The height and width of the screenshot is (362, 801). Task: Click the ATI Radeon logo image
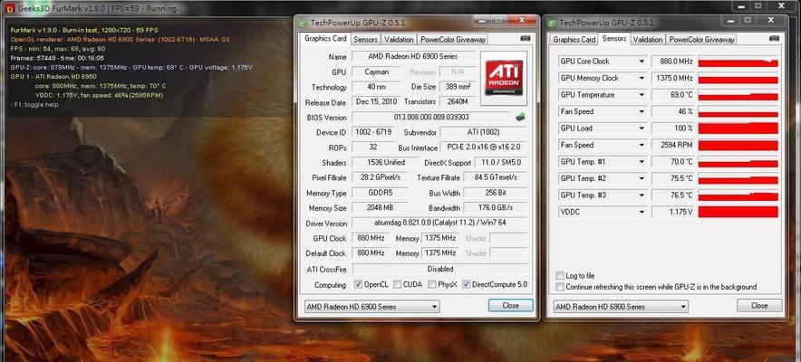pyautogui.click(x=503, y=78)
